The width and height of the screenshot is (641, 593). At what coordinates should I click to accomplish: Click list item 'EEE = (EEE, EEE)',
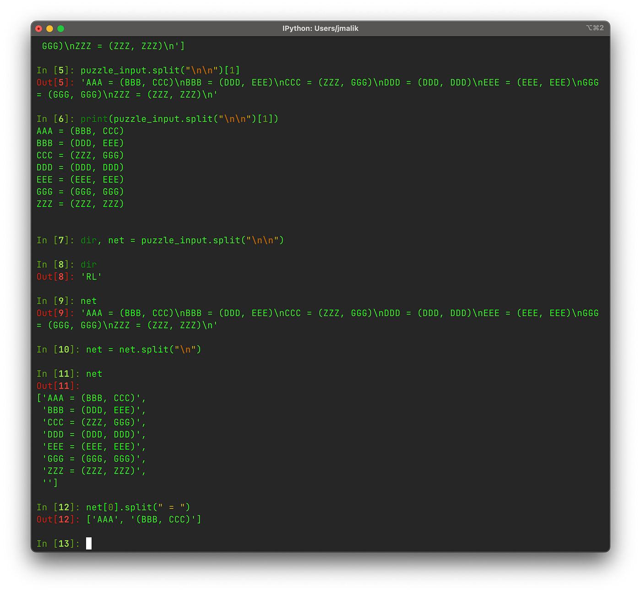pos(94,446)
